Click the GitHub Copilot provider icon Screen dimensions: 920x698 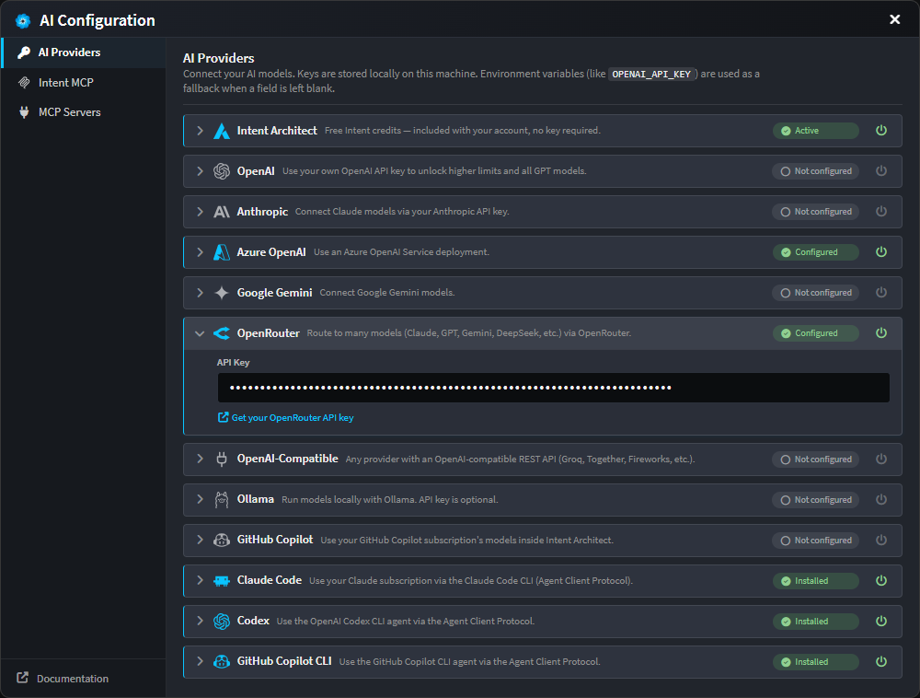click(x=221, y=541)
